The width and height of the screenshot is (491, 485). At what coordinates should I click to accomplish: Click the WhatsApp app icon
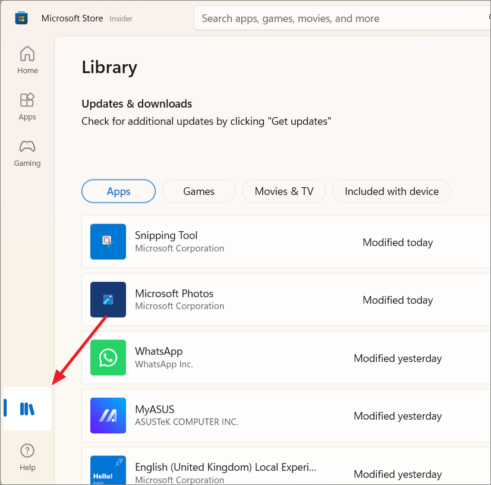pyautogui.click(x=108, y=357)
